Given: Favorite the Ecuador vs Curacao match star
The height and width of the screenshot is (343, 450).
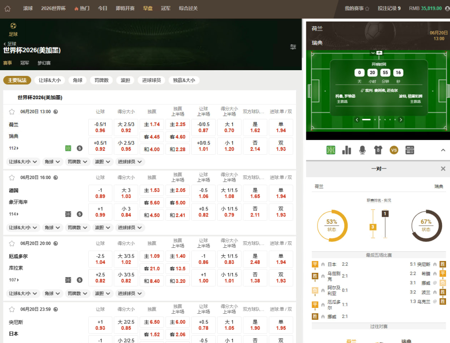Looking at the screenshot, I should pos(12,243).
